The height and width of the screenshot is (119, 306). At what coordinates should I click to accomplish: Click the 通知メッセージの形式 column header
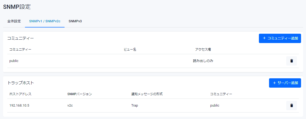[x=147, y=94]
